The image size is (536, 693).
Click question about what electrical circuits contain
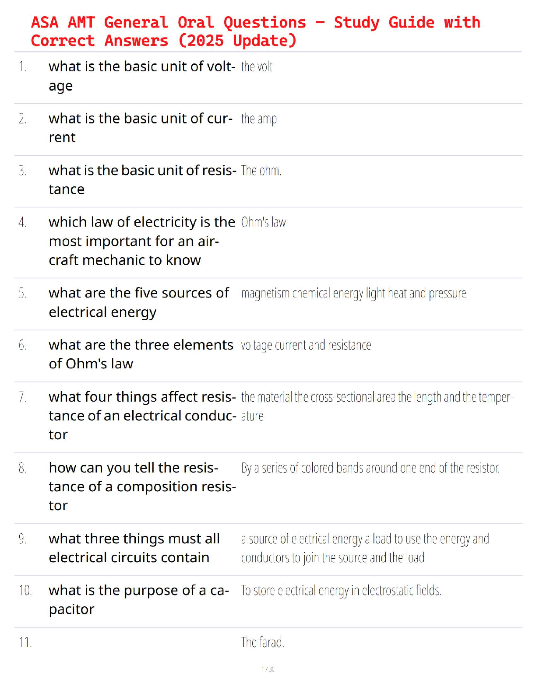click(134, 548)
